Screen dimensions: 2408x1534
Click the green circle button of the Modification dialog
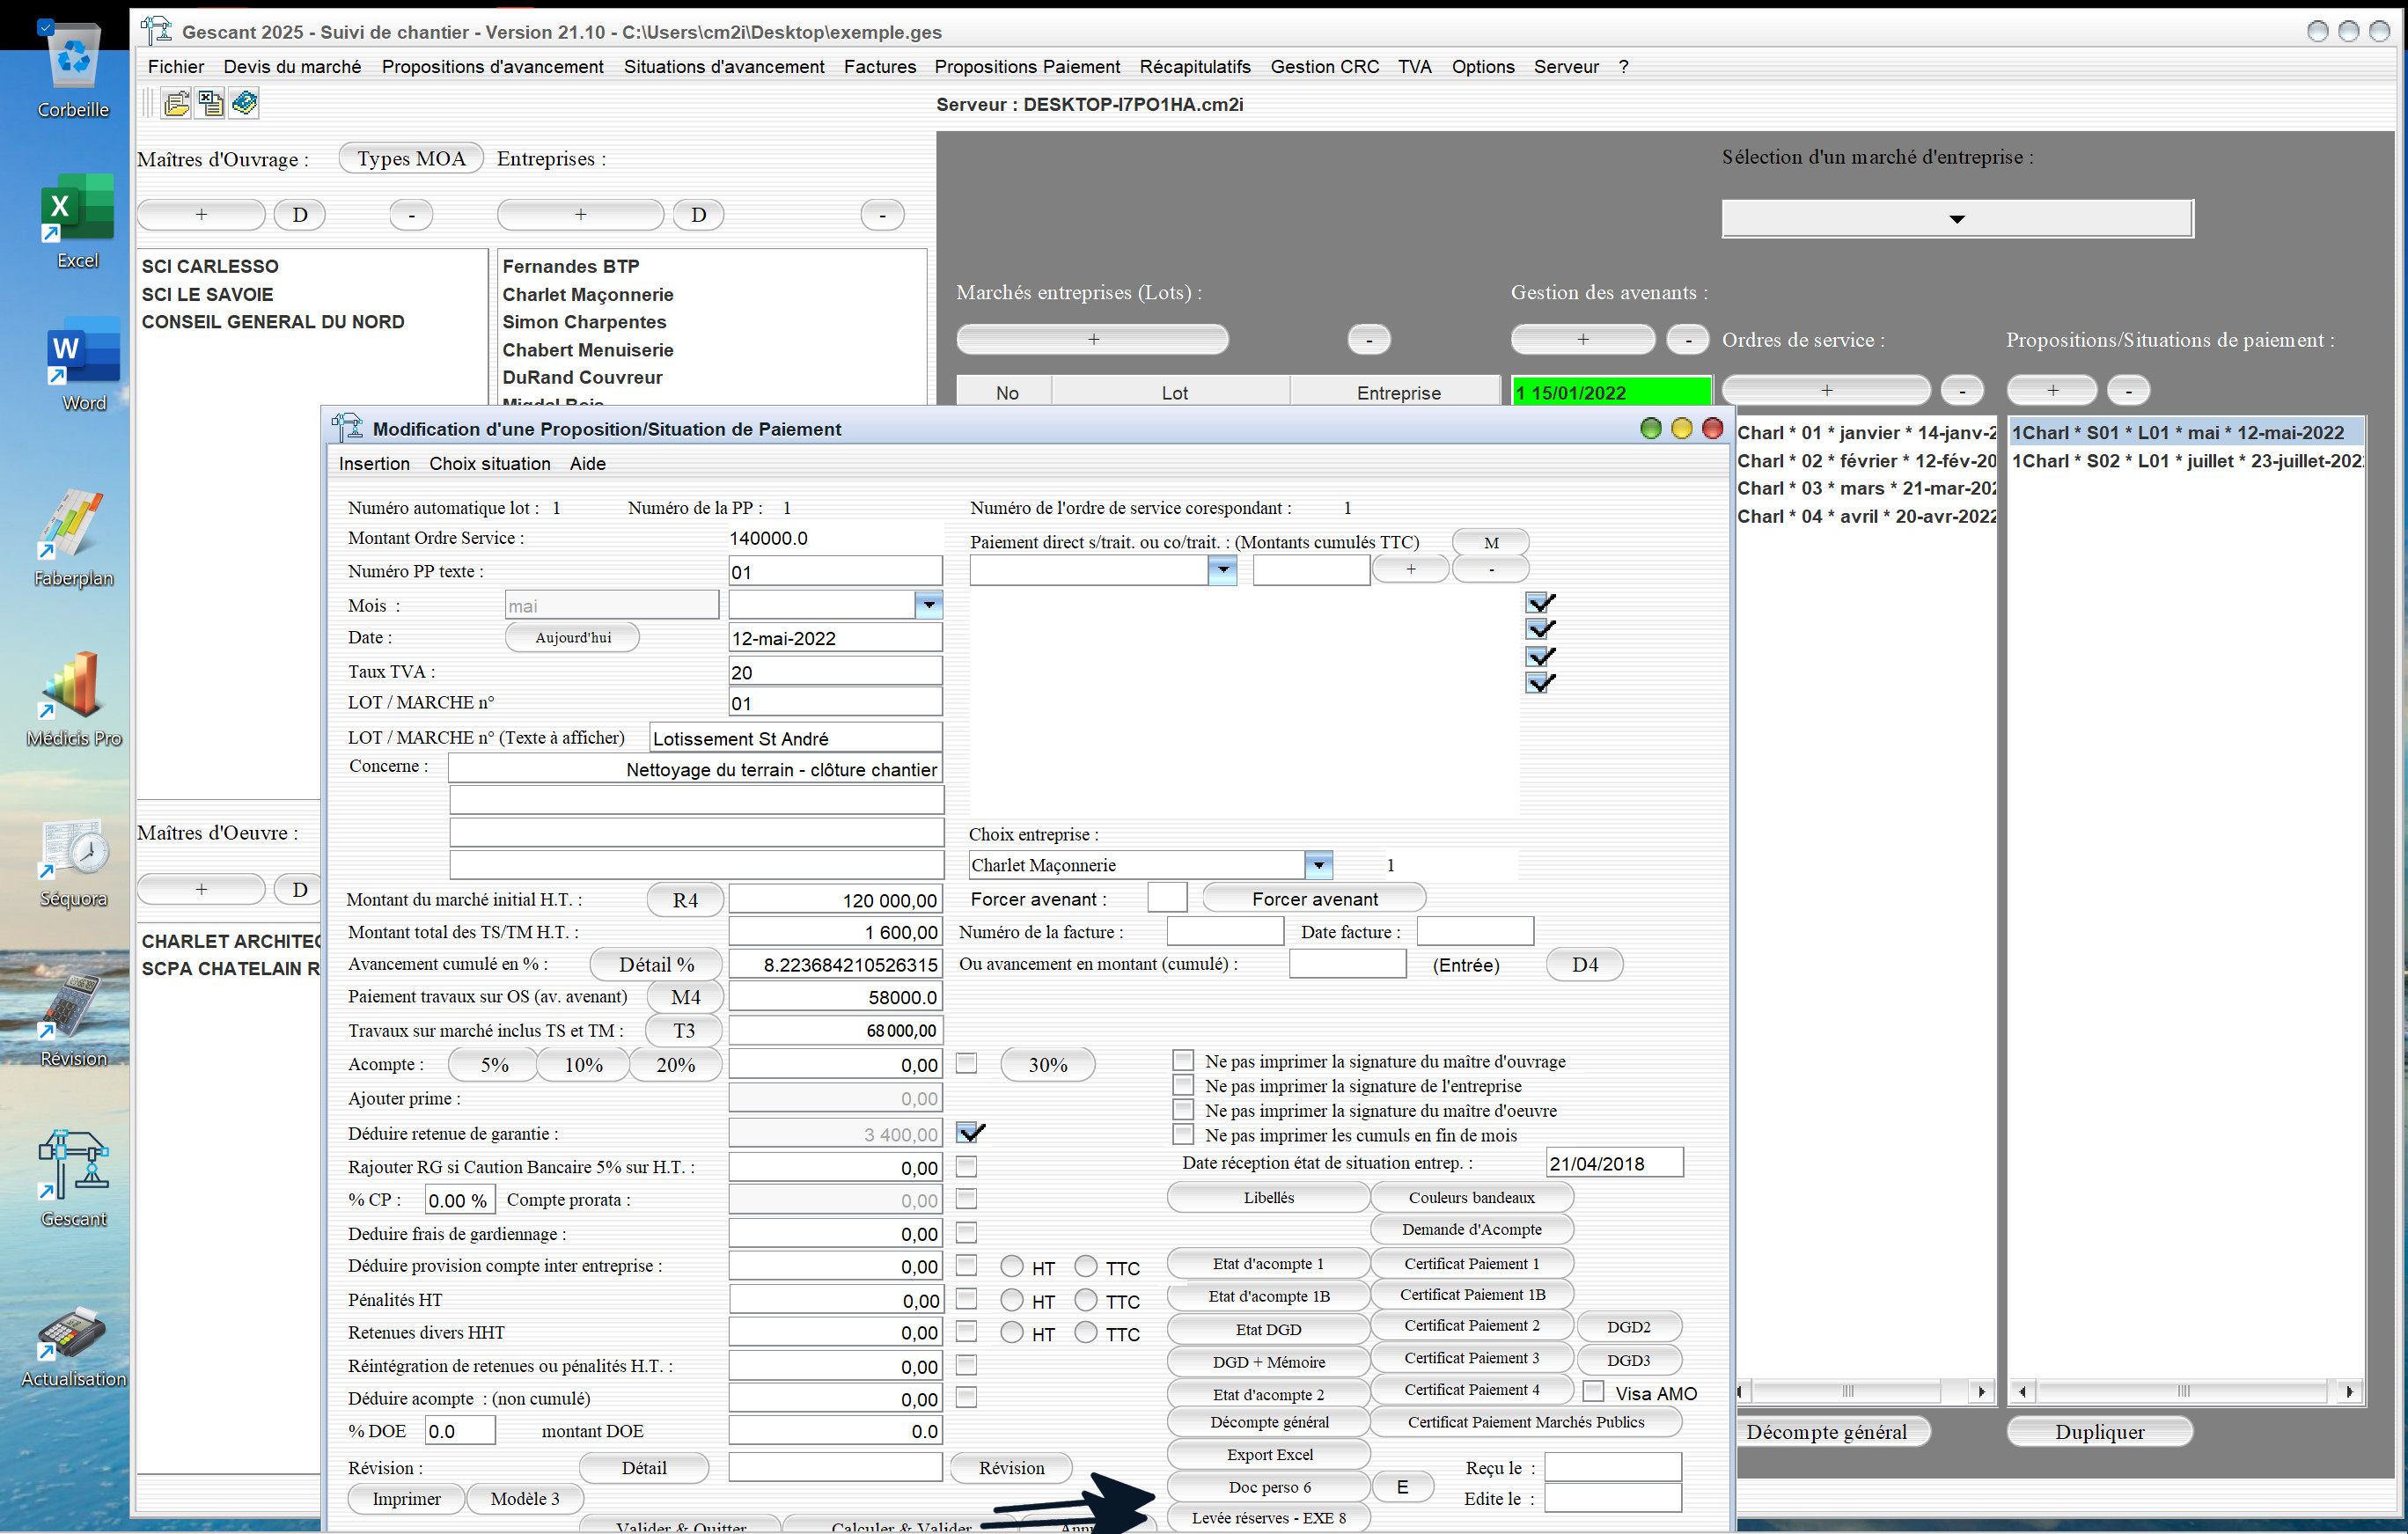tap(1651, 428)
